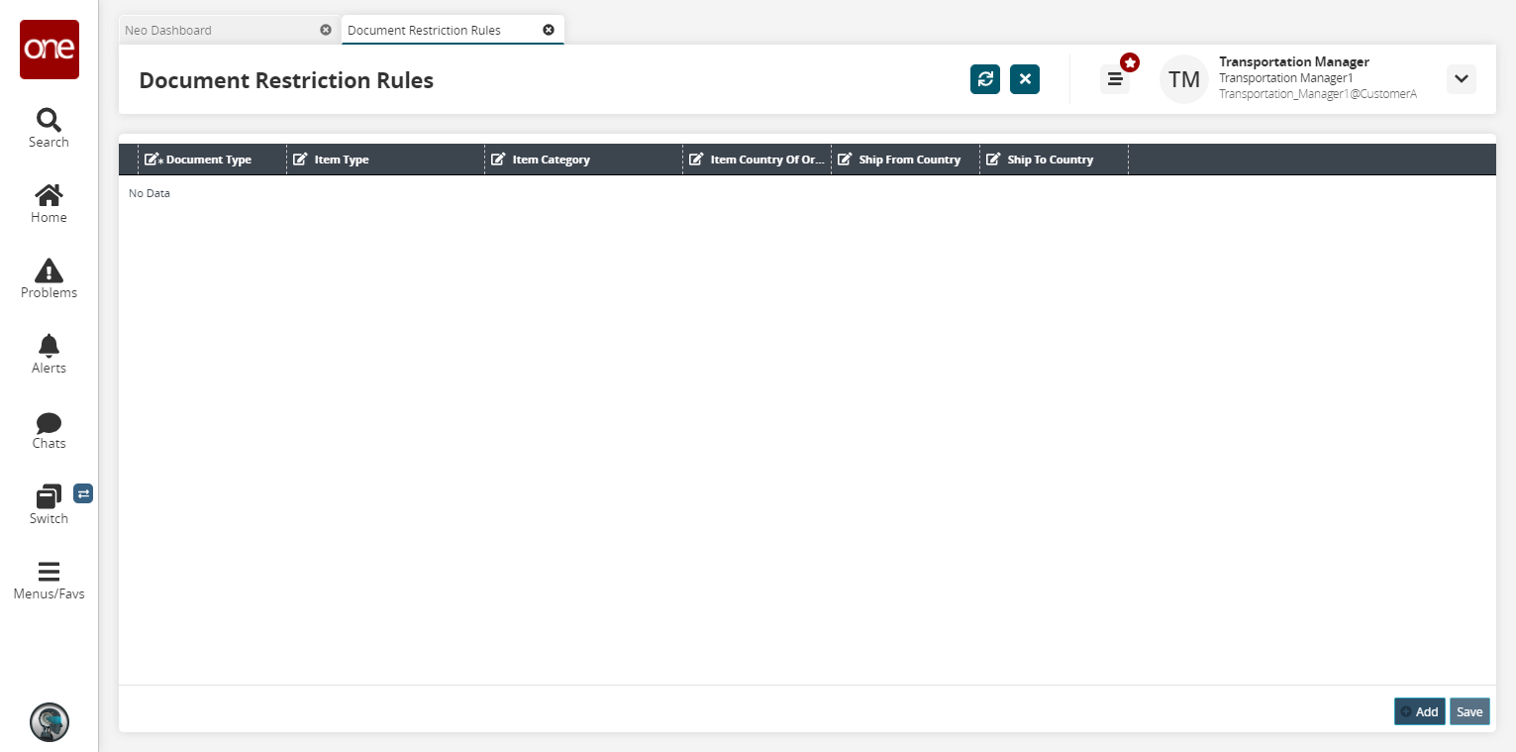The image size is (1516, 752).
Task: Click the edit icon on Item Category column
Action: point(498,159)
